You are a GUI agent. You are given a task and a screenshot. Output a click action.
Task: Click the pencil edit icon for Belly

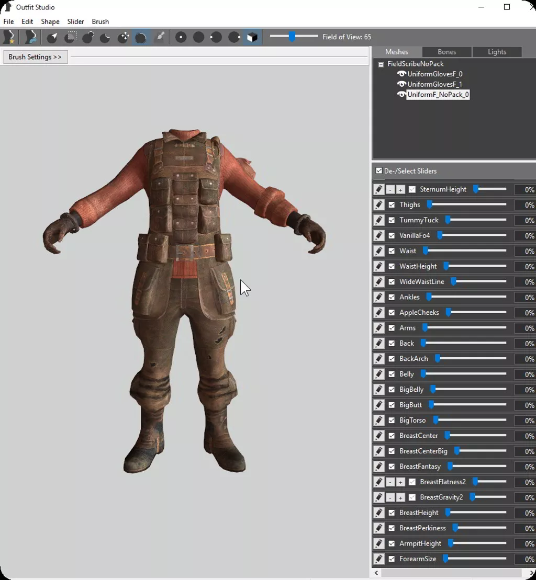378,374
